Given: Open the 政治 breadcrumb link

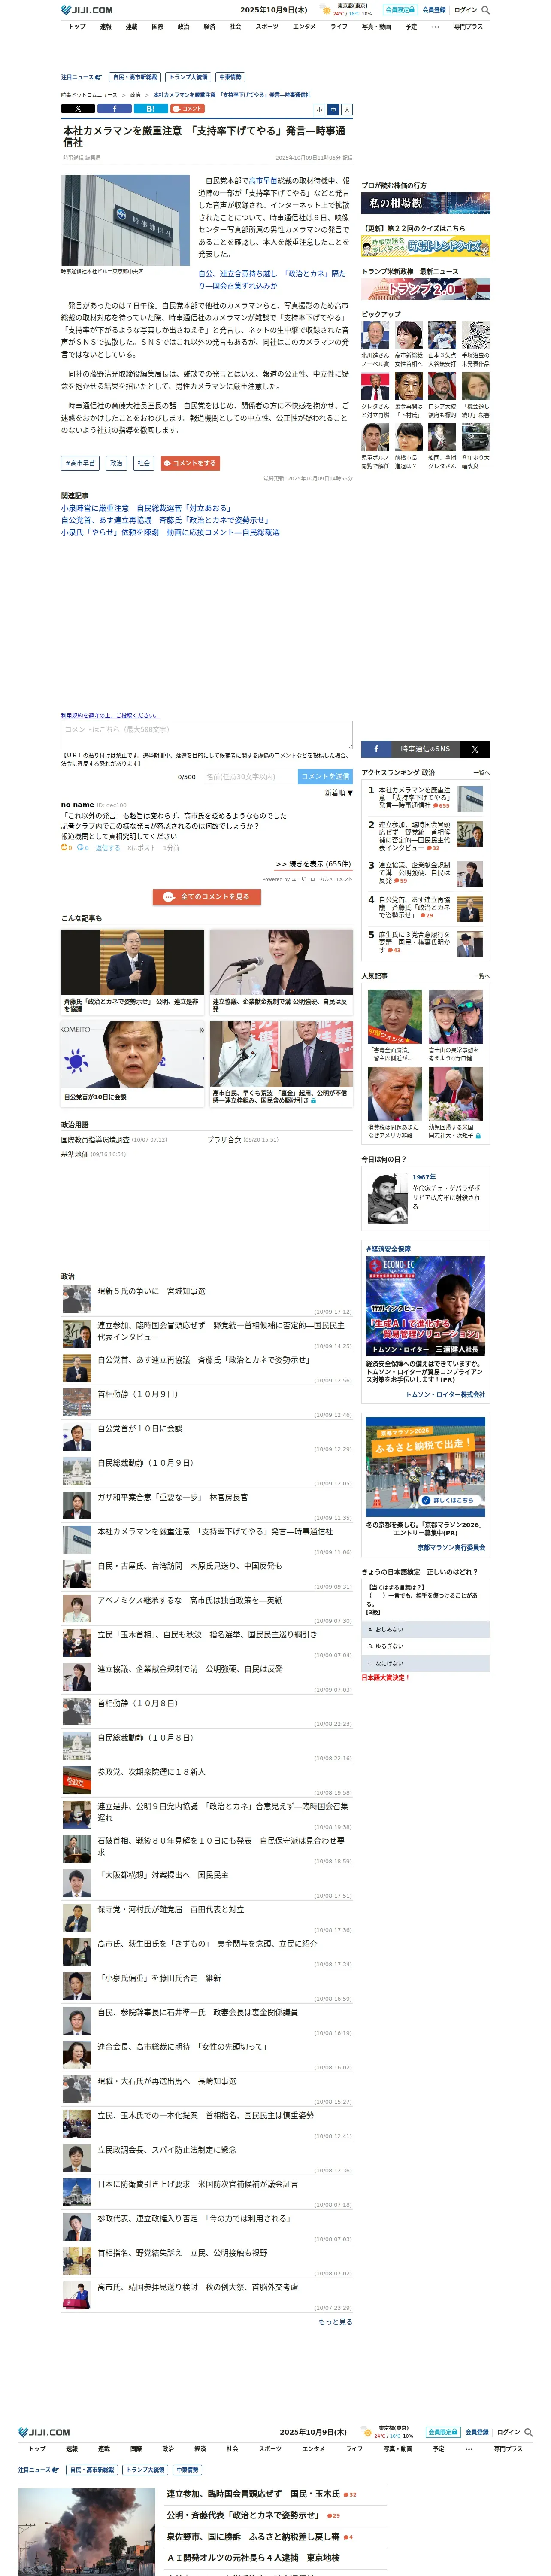Looking at the screenshot, I should tap(135, 95).
